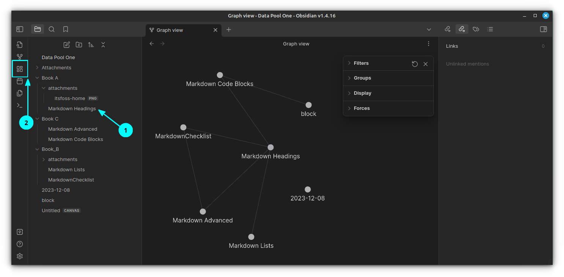Open the command palette icon
Screen dimensions: 564x277
click(x=20, y=105)
